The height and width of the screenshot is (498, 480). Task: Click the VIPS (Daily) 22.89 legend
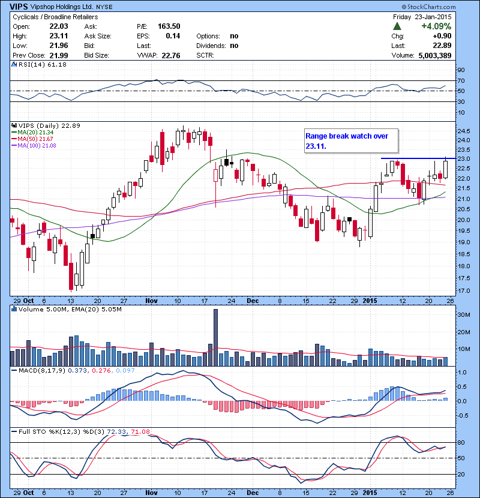(x=49, y=125)
